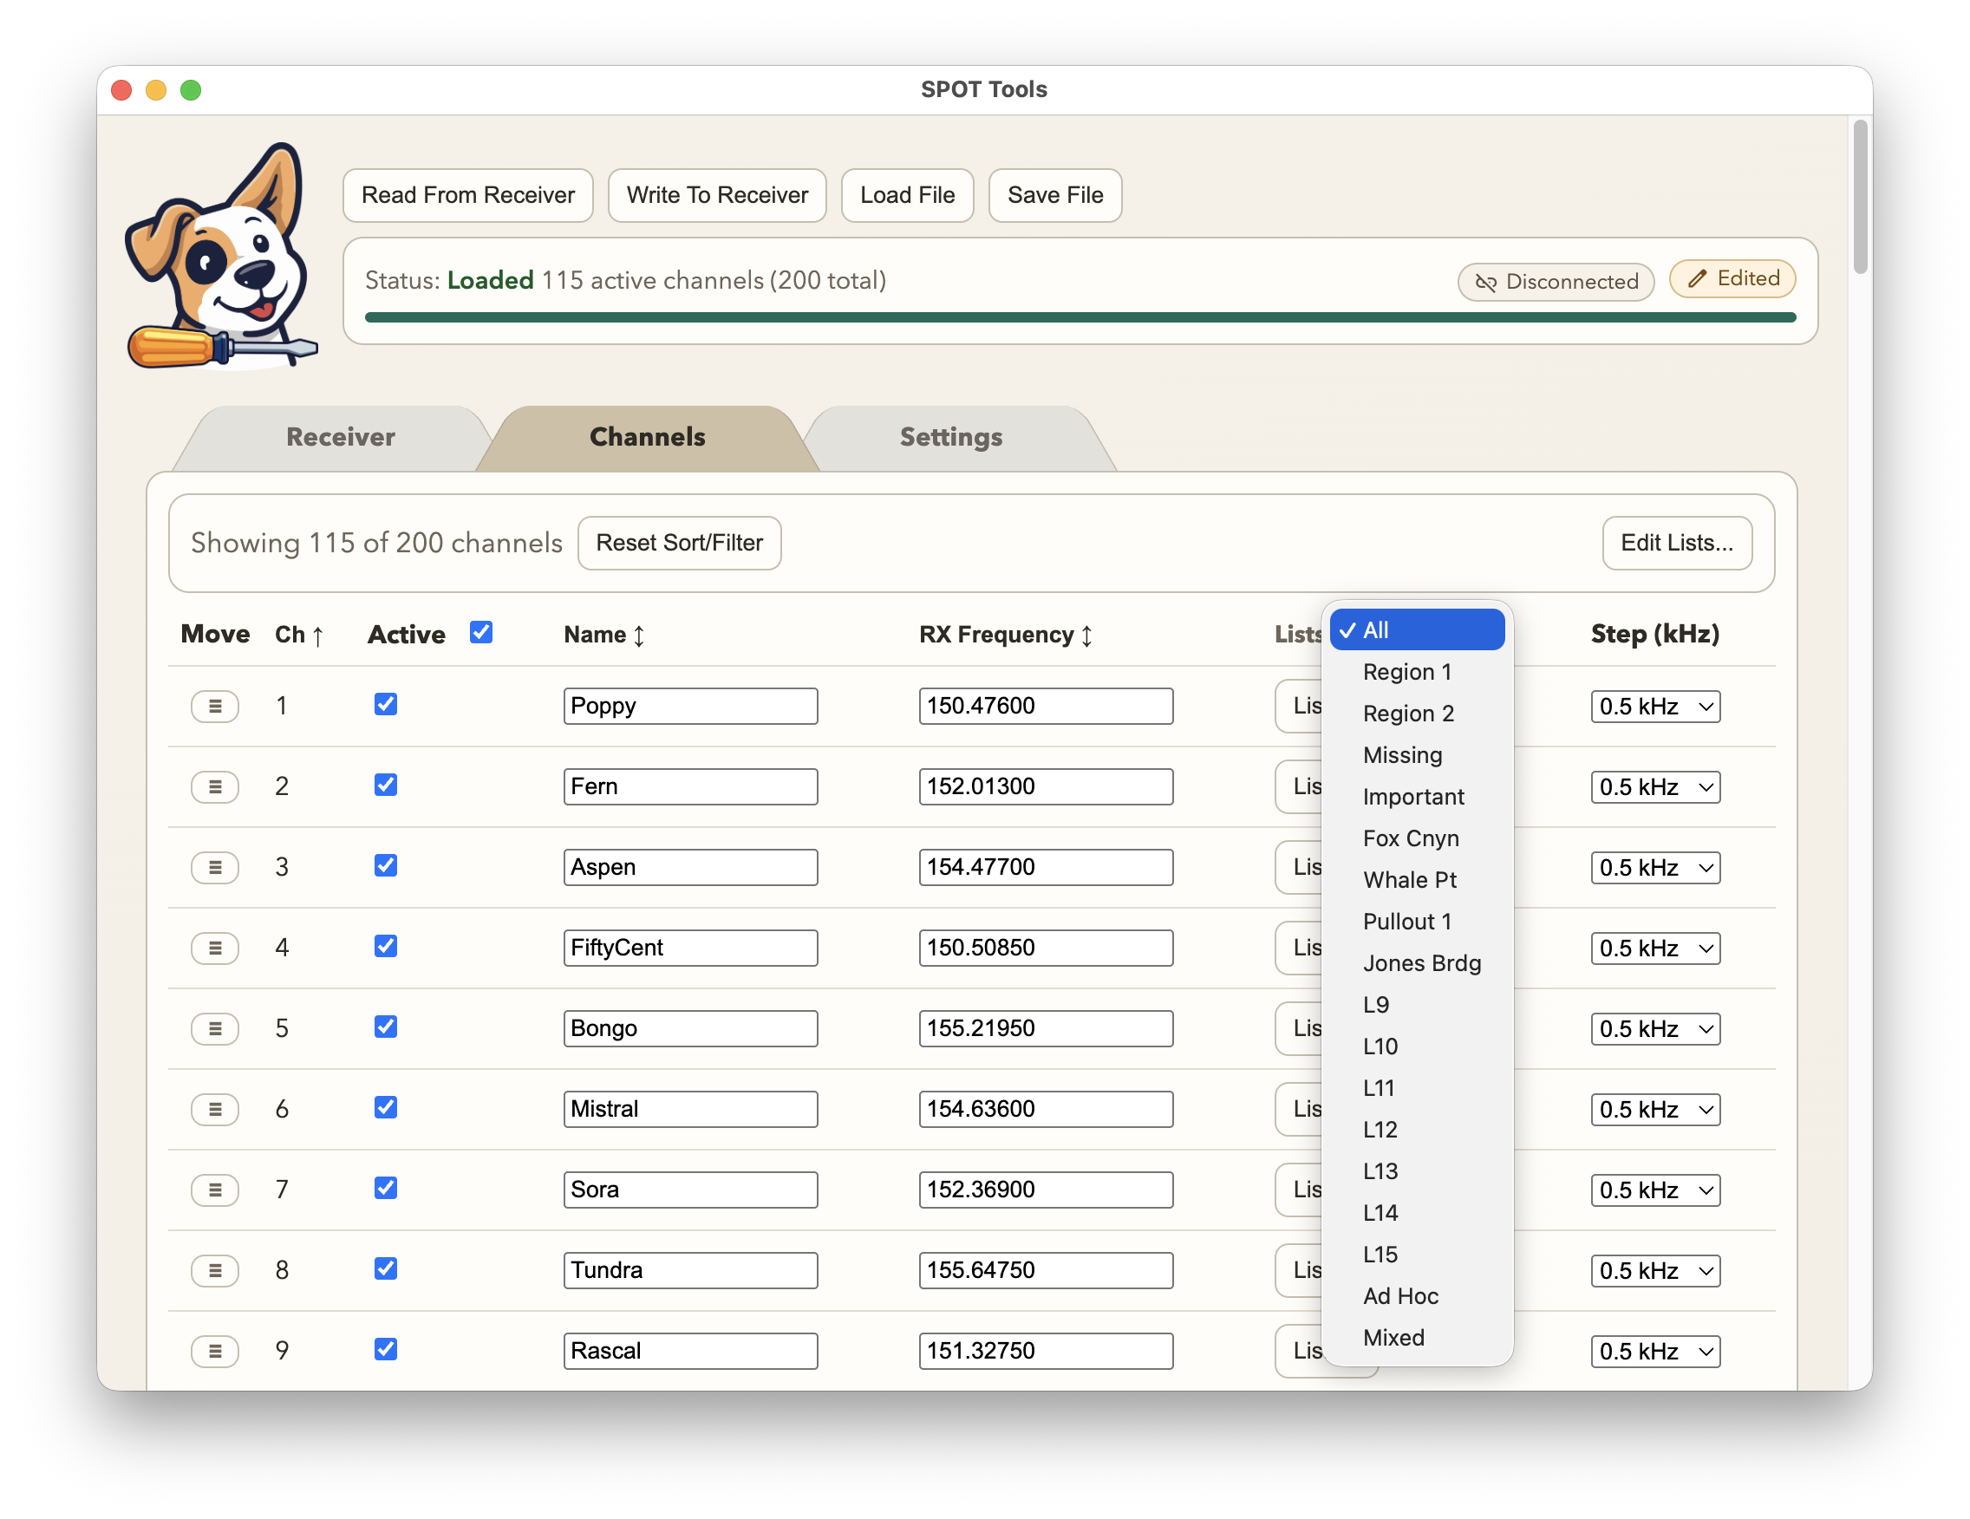This screenshot has height=1519, width=1970.
Task: Open the Step dropdown for channel 6
Action: pyautogui.click(x=1654, y=1109)
